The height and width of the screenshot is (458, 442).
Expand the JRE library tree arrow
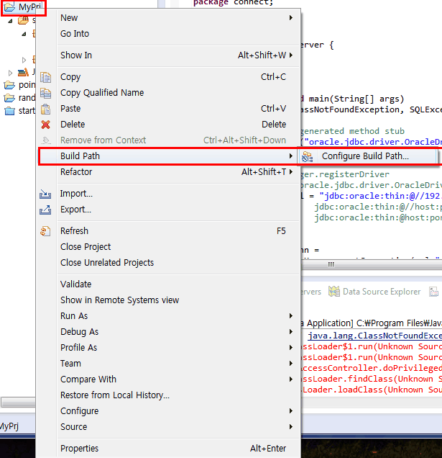point(11,73)
